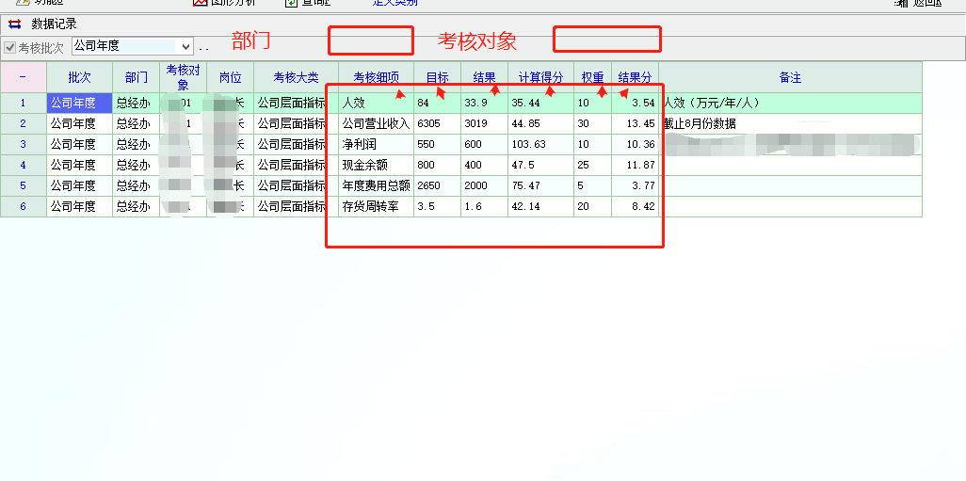The height and width of the screenshot is (481, 966).
Task: Click the 数据记录 swap arrows icon
Action: (14, 24)
